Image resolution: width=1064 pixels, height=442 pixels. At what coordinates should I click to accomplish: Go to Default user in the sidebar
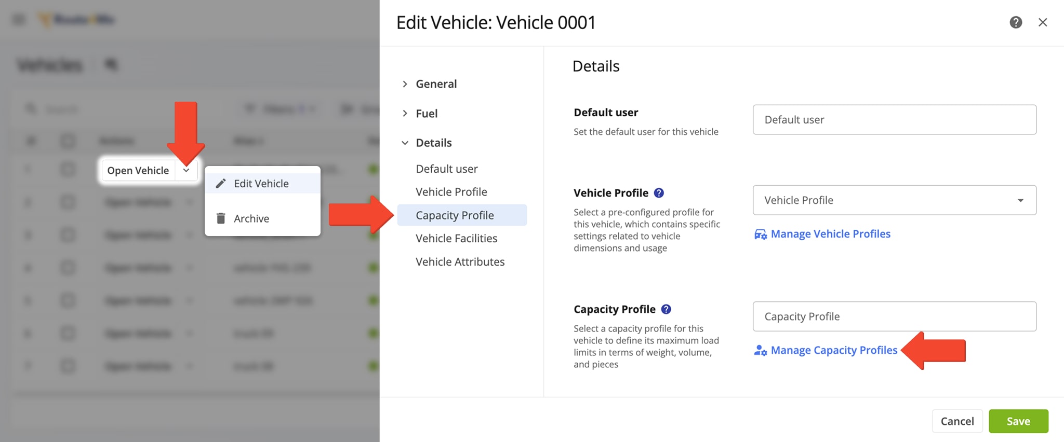[447, 169]
